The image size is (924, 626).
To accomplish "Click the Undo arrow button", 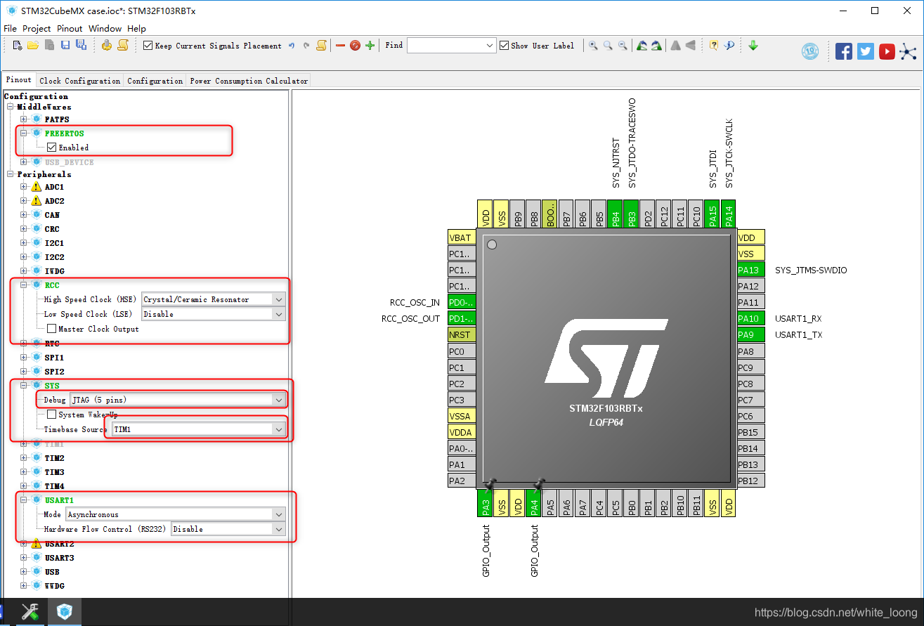I will click(291, 45).
